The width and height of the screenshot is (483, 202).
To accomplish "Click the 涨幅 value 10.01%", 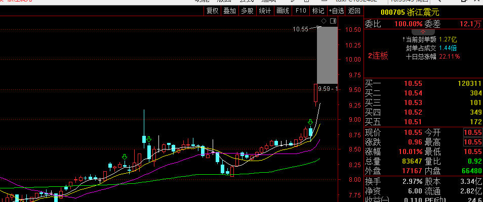I will (x=411, y=151).
